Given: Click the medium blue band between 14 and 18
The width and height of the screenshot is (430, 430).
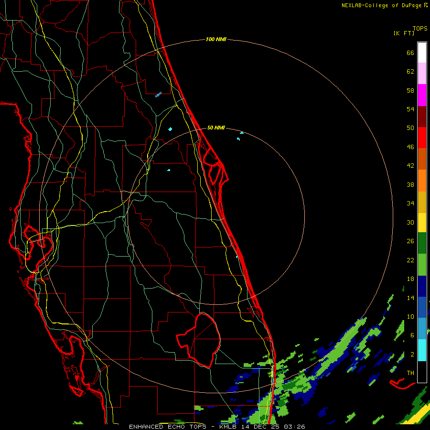Looking at the screenshot, I should click(x=422, y=307).
